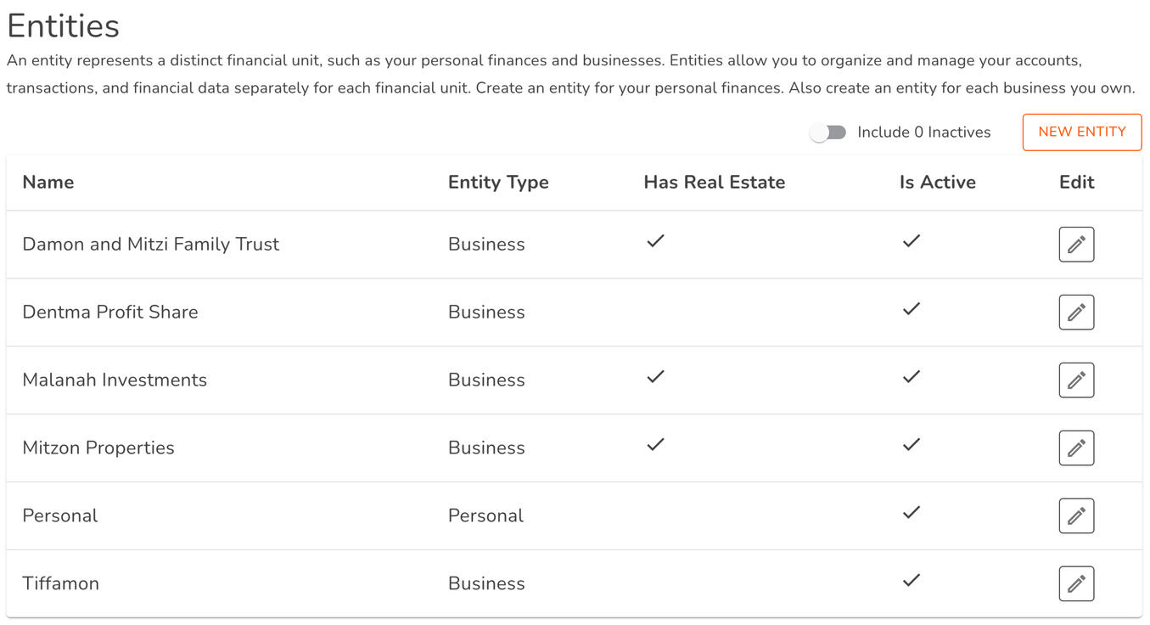Click the edit icon for Malanah Investments
1150x625 pixels.
click(x=1076, y=380)
